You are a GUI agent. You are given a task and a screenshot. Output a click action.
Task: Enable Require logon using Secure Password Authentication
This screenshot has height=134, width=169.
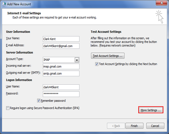coord(7,108)
